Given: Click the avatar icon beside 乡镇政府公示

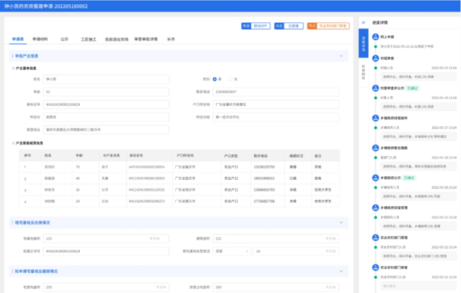Looking at the screenshot, I should point(376,178).
